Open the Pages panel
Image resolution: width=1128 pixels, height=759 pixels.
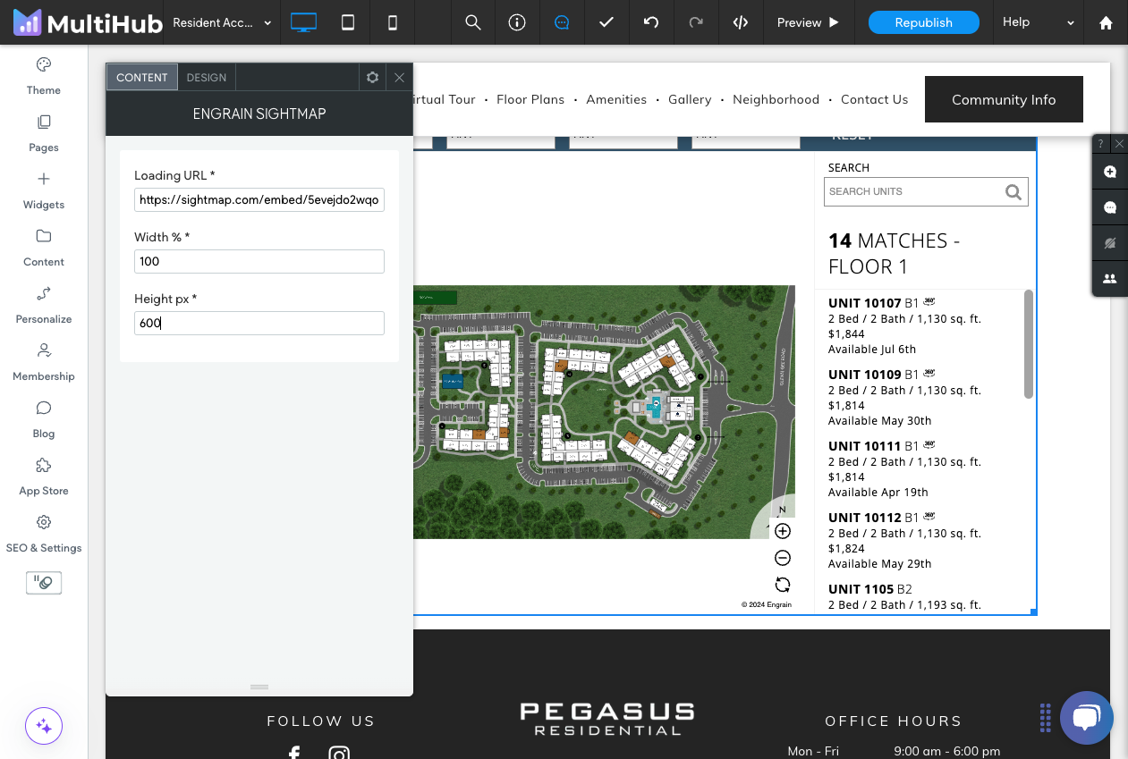point(44,133)
